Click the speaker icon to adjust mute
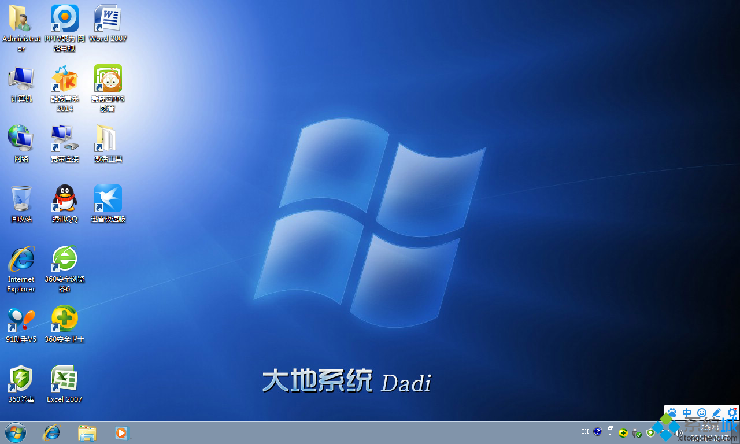Viewport: 740px width, 444px height. coord(679,432)
